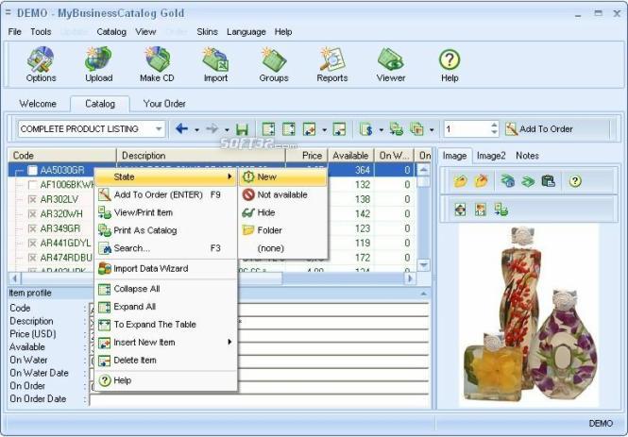The height and width of the screenshot is (437, 628).
Task: Choose Collapse All from context menu
Action: tap(166, 289)
